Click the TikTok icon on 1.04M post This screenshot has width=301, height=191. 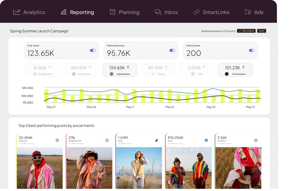coord(156,140)
